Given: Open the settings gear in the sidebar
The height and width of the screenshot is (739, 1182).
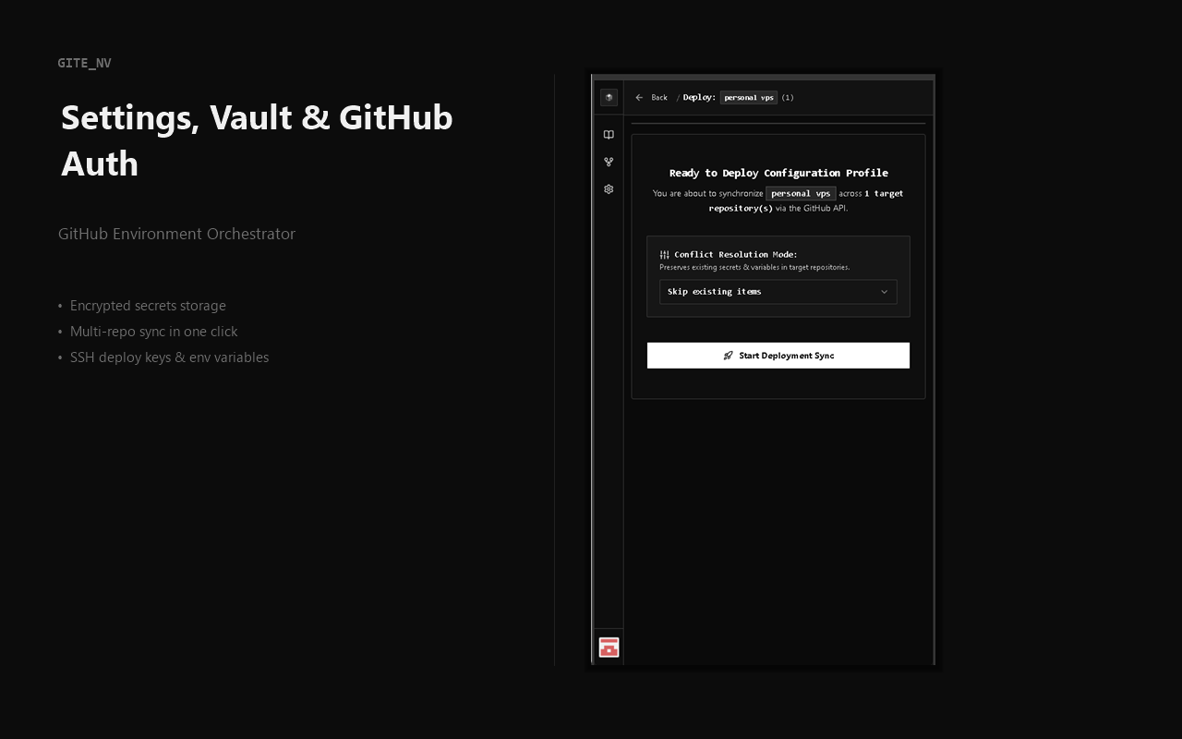Looking at the screenshot, I should coord(609,189).
